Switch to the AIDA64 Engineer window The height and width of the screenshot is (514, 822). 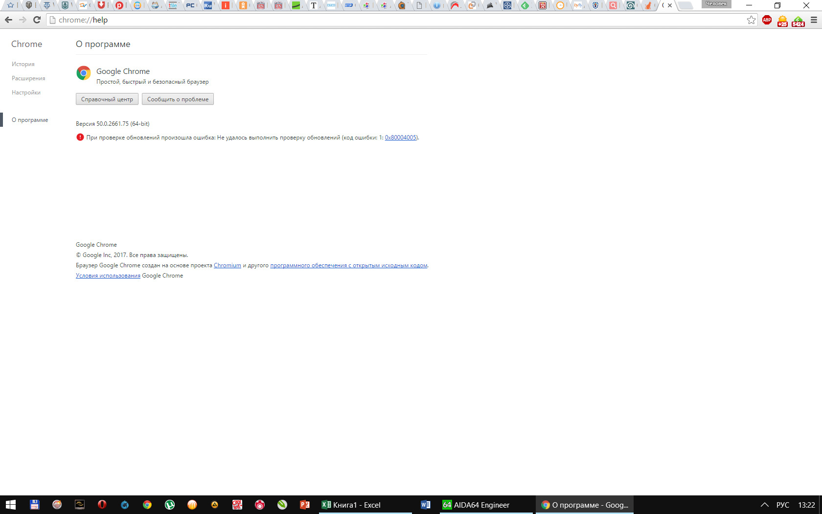tap(486, 505)
